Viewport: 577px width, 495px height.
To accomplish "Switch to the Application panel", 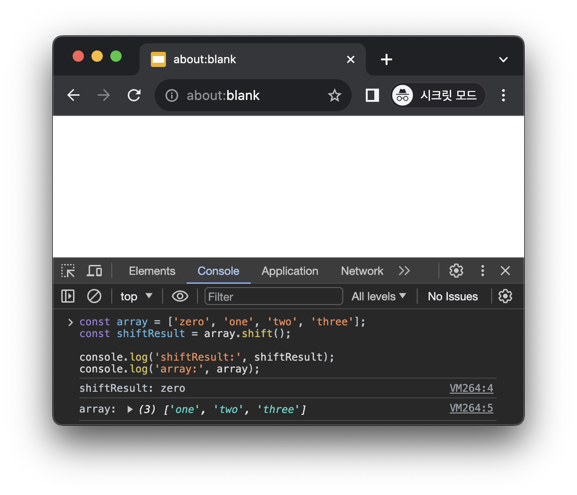I will tap(290, 271).
